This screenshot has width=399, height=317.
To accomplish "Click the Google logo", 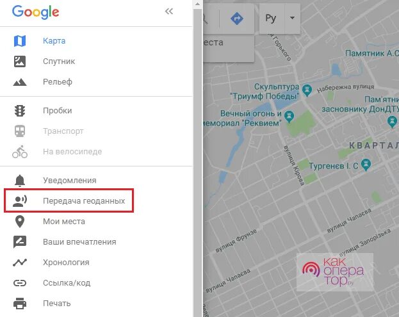I will [x=36, y=12].
